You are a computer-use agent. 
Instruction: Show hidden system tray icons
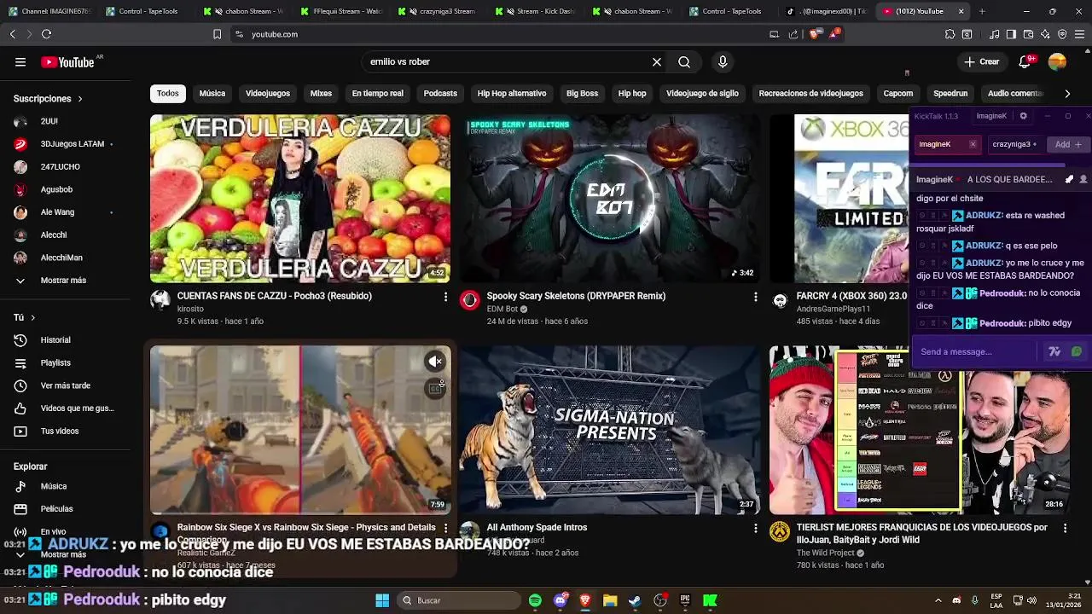click(x=938, y=600)
